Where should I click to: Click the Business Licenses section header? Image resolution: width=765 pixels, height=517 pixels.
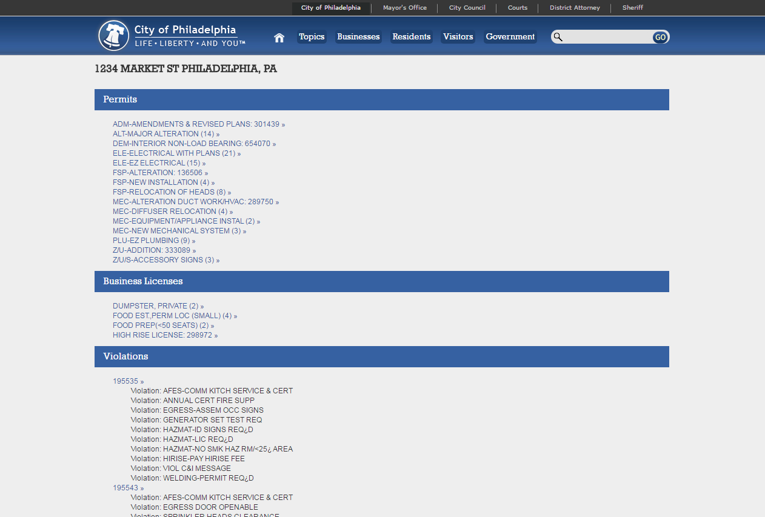(382, 281)
